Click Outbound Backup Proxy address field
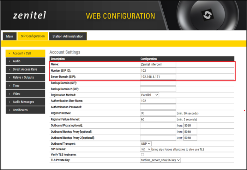 tap(158, 132)
